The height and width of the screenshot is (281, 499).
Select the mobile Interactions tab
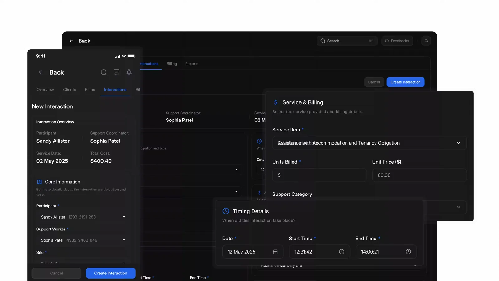click(115, 90)
